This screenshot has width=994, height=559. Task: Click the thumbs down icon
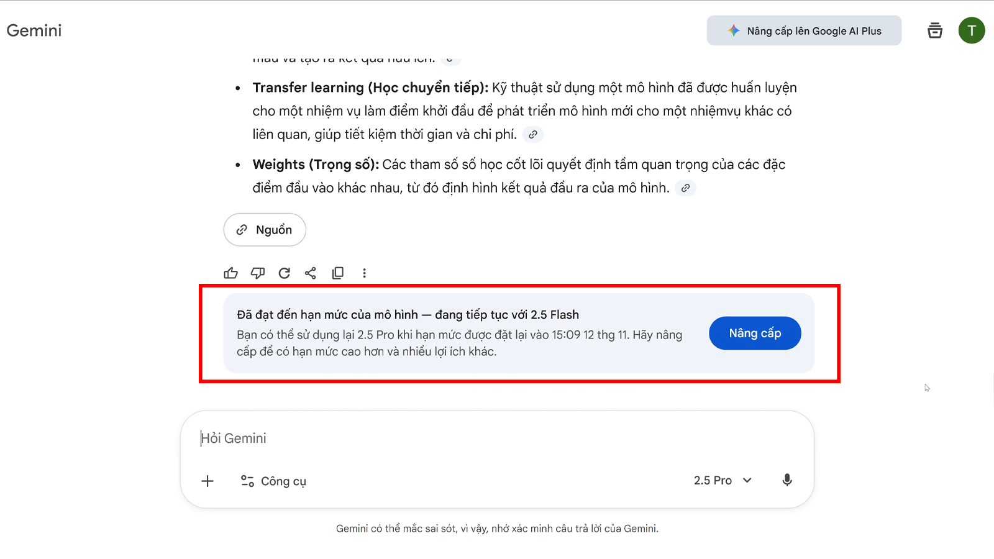257,273
